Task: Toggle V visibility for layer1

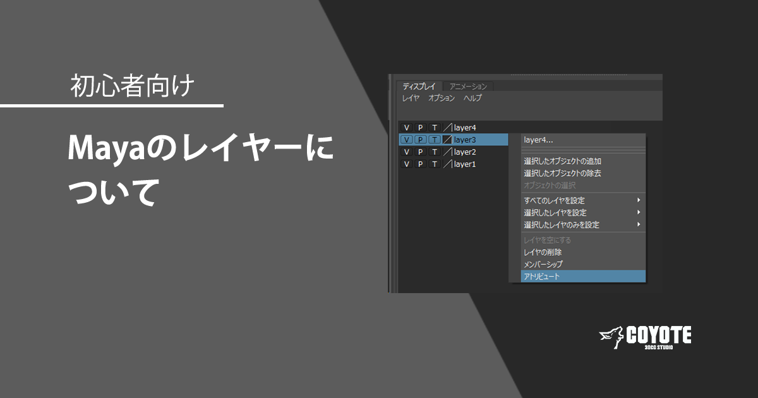Action: click(x=407, y=164)
